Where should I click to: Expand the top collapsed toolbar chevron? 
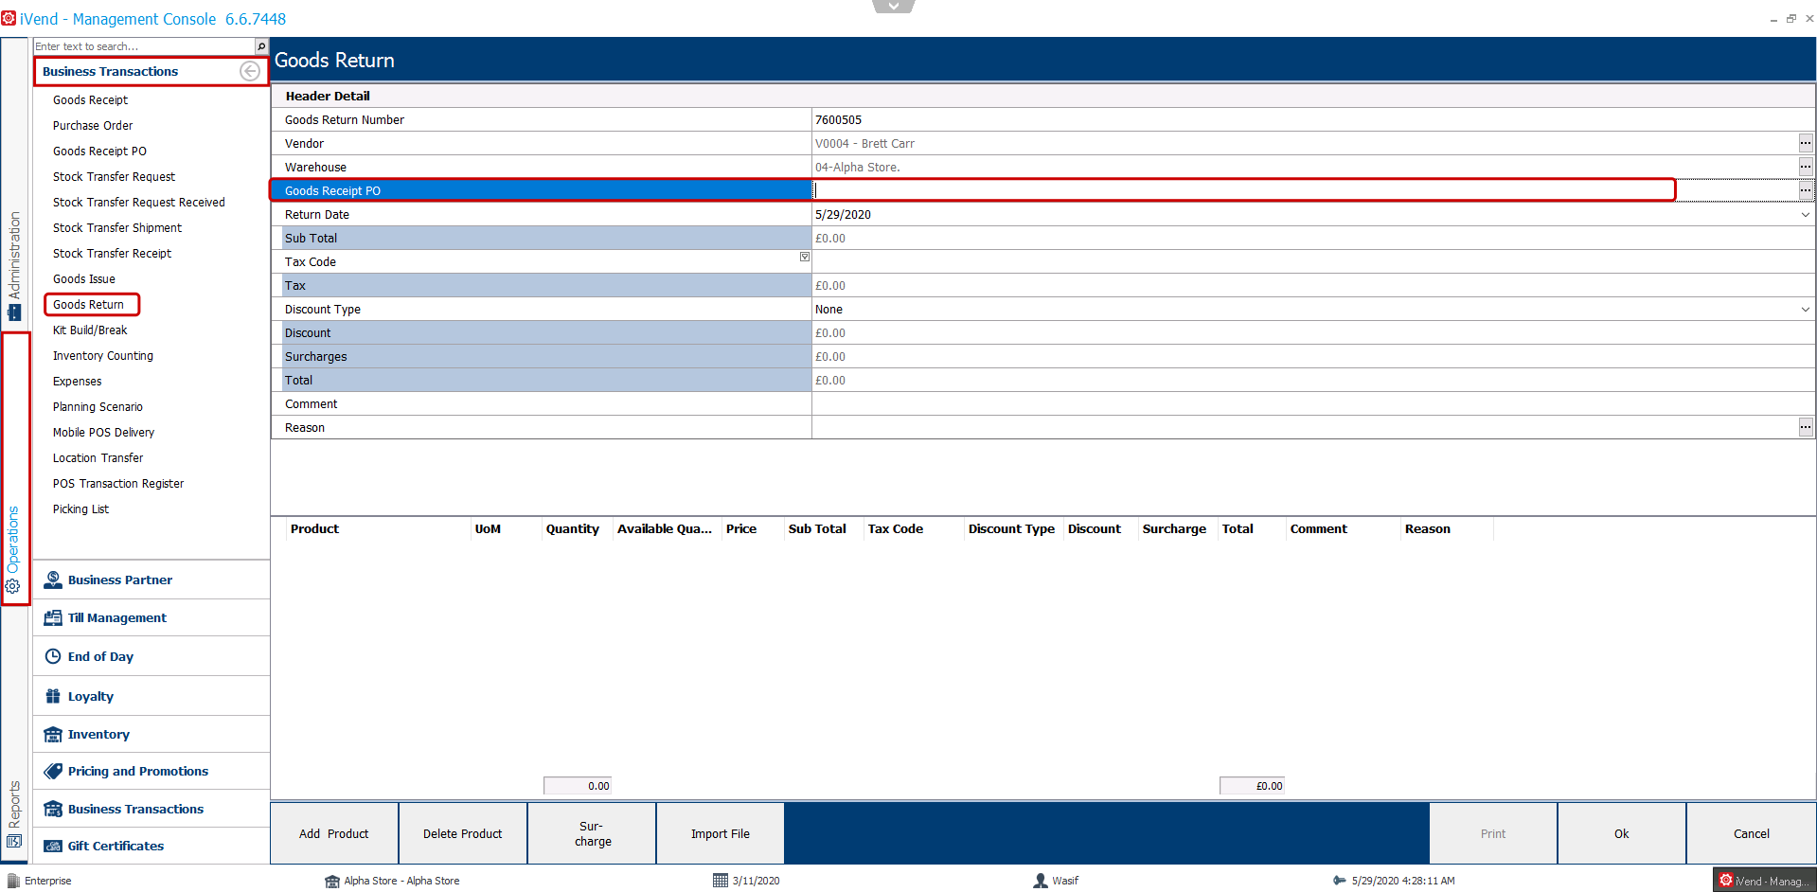[x=893, y=6]
